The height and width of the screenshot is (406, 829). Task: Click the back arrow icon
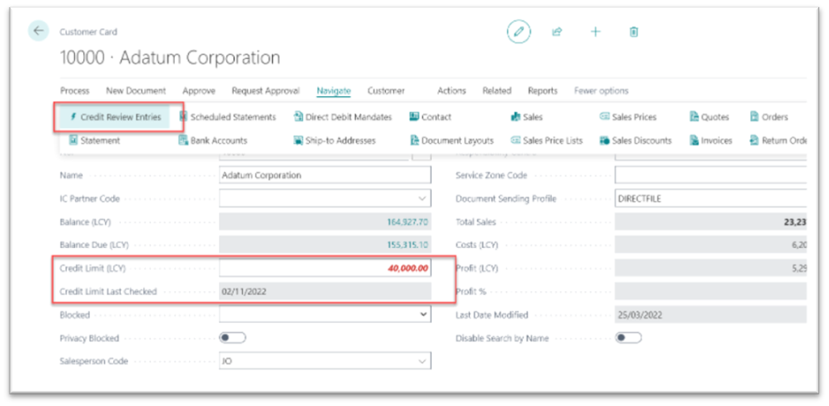39,31
